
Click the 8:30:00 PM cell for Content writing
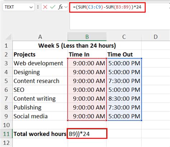coord(124,99)
